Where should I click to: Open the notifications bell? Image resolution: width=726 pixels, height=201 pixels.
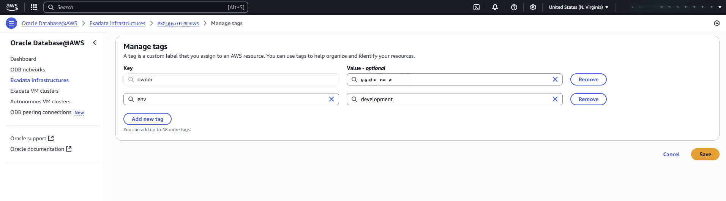tap(495, 7)
